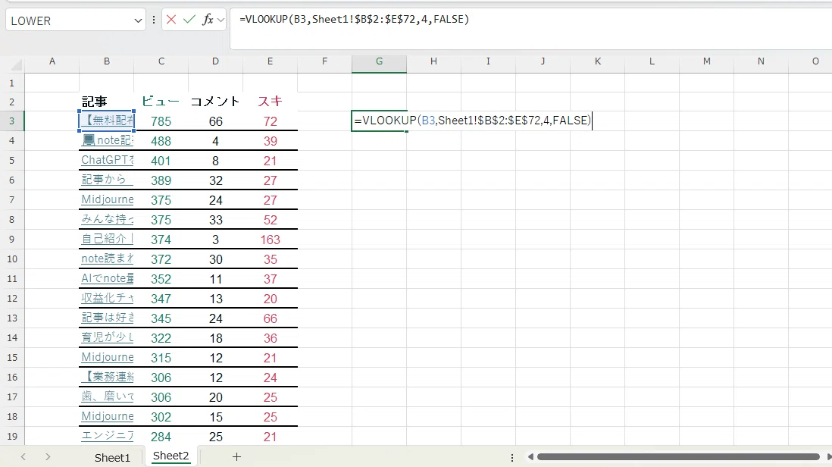The image size is (832, 467).
Task: Open the Midjourne link in row 15
Action: tap(108, 357)
